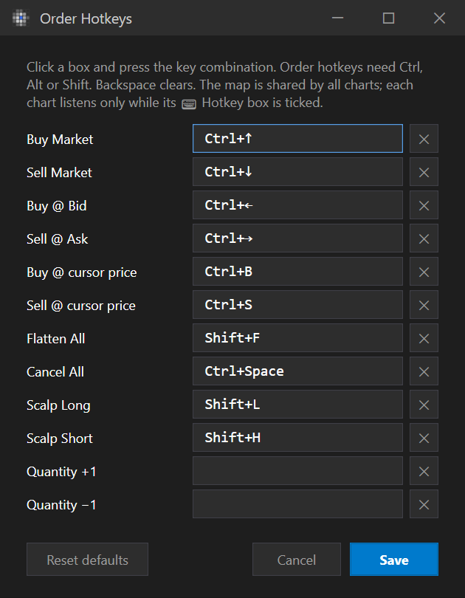Click the "Order Hotkeys" window title
Screen dimensions: 465x598
pos(86,18)
